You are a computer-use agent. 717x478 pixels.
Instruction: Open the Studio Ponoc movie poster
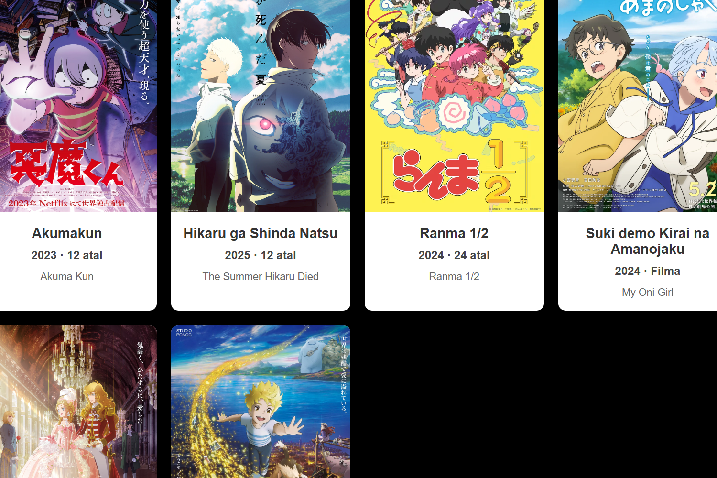[x=261, y=402]
